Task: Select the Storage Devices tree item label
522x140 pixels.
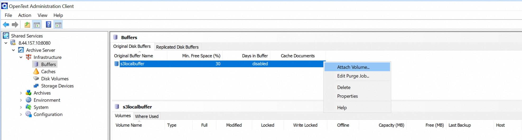Action: 57,86
